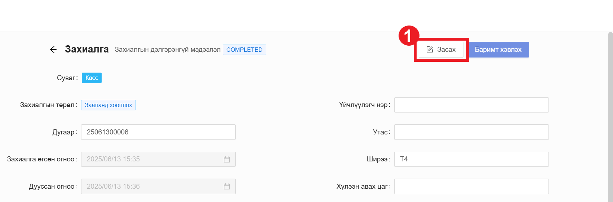
Task: Click the Захиалгын дэлгэрэнгүй мэдээлэл subtitle
Action: pos(168,50)
